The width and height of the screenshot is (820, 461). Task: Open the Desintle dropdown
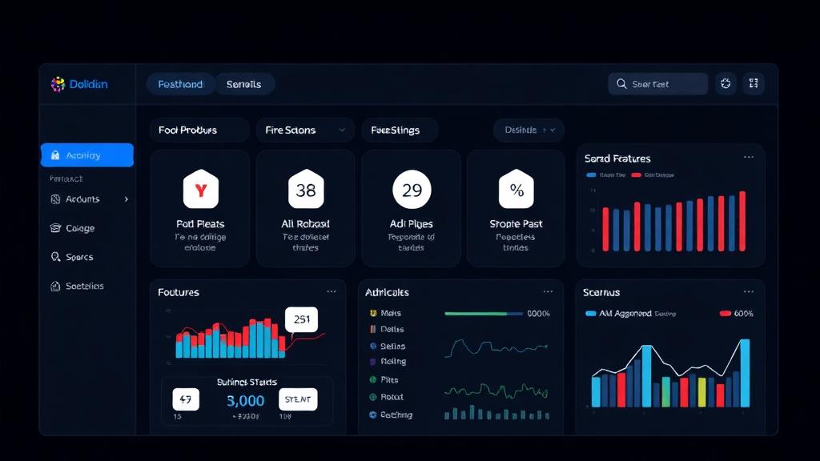pyautogui.click(x=529, y=130)
